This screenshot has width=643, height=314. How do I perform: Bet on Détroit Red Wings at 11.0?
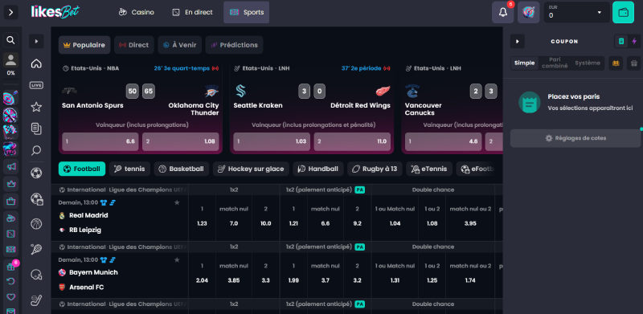click(352, 141)
